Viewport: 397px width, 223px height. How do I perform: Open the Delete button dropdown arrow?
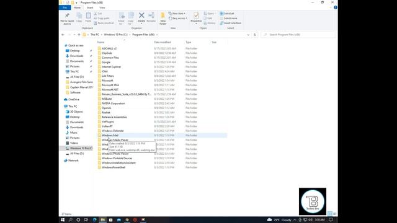pyautogui.click(x=141, y=24)
